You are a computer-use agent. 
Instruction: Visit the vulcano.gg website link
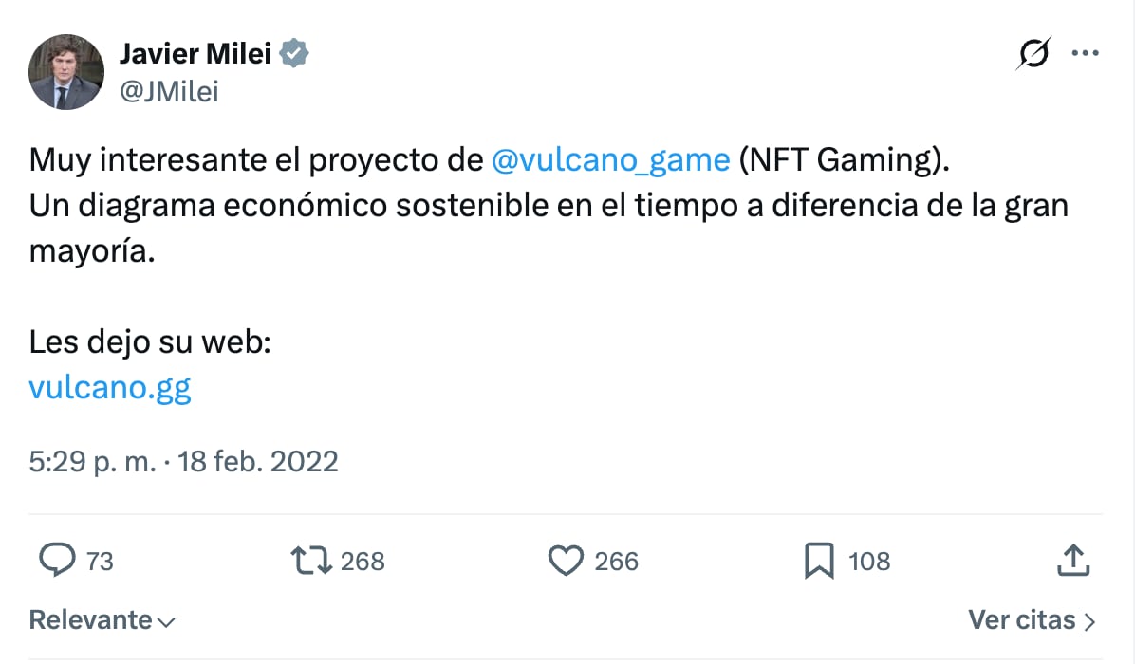110,386
